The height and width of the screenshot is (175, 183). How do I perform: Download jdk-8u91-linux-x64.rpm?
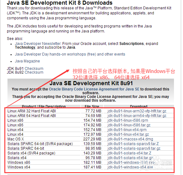tap(127, 130)
